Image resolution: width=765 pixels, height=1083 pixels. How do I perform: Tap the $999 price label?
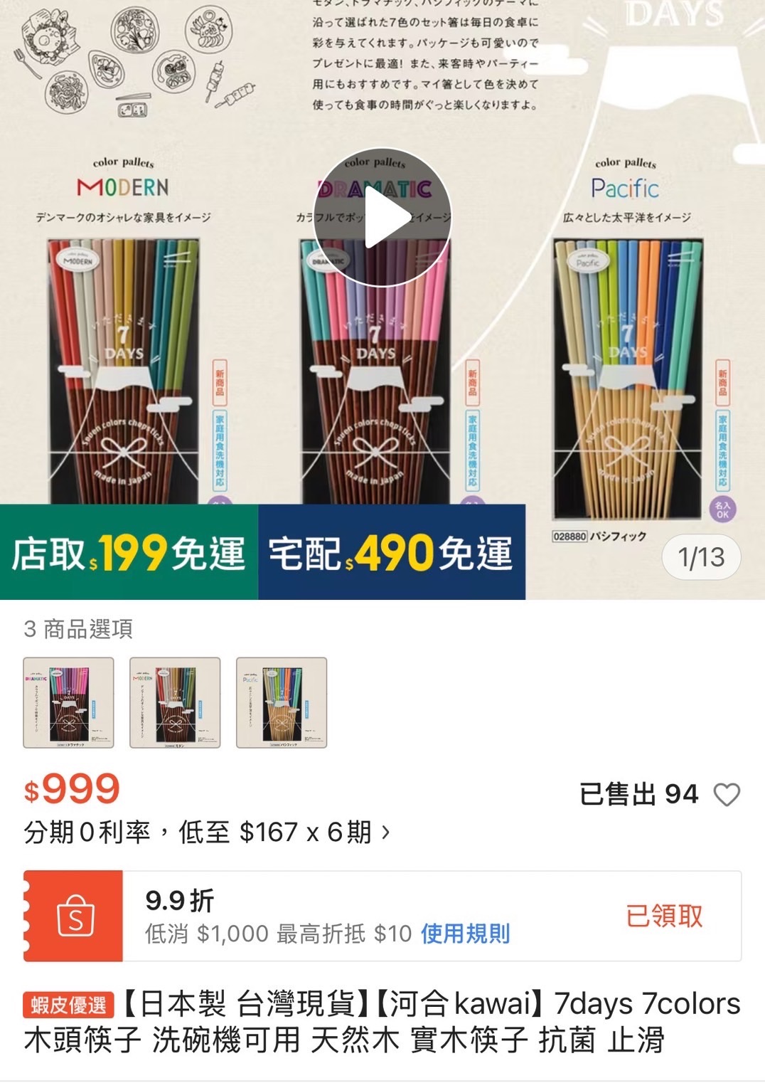pos(72,789)
